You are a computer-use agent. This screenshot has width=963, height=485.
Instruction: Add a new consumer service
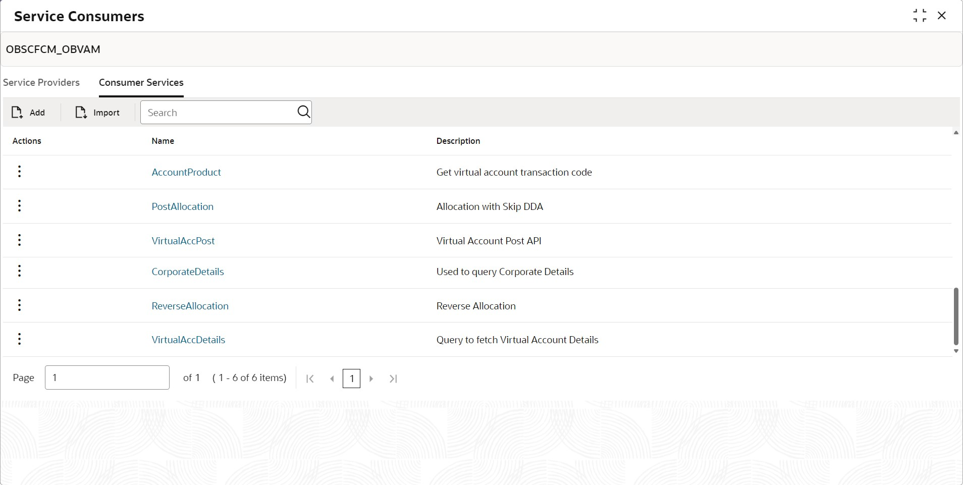point(28,113)
